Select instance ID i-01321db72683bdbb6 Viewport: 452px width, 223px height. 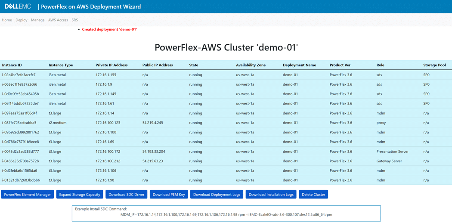coord(21,180)
